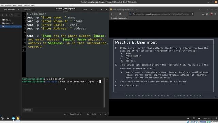Viewport: 218px width, 123px height.
Task: Open the Files app in taskbar
Action: tap(8, 118)
